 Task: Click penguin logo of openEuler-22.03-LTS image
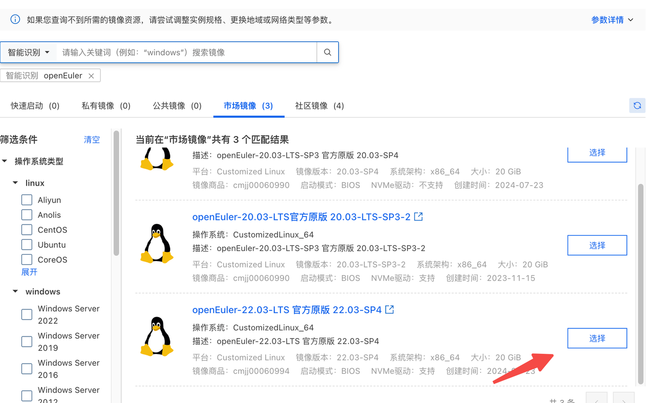point(157,337)
